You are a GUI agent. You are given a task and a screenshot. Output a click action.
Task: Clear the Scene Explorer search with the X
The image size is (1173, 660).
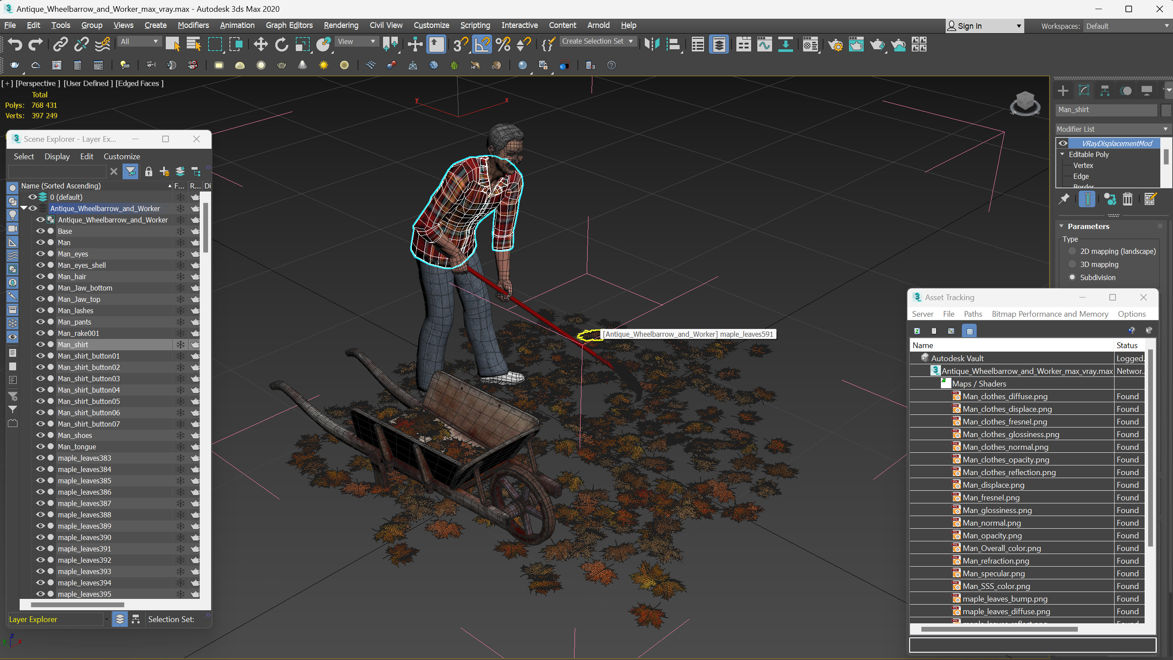click(114, 171)
